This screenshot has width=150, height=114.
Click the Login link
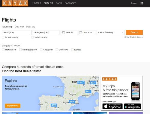tap(134, 3)
